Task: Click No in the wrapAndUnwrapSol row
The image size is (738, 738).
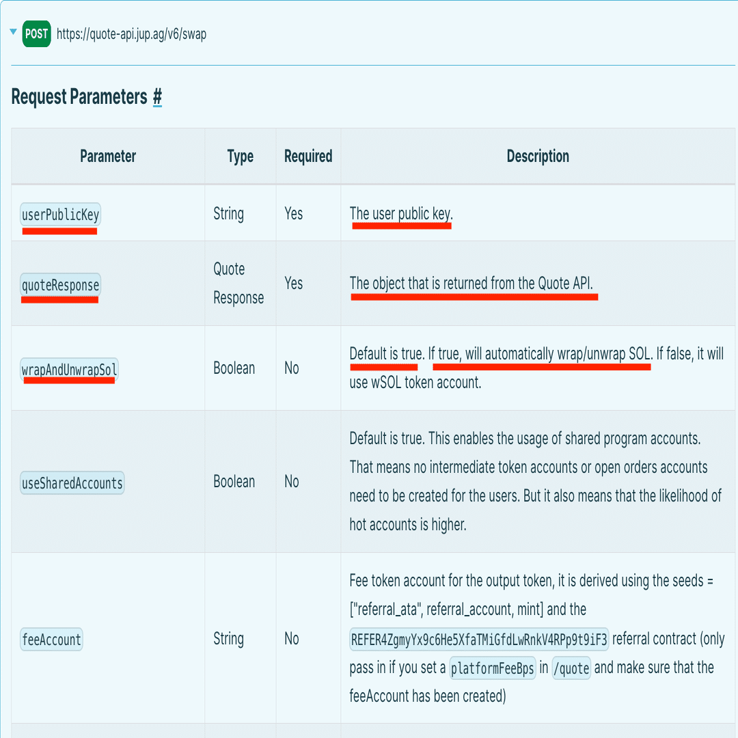Action: click(291, 368)
